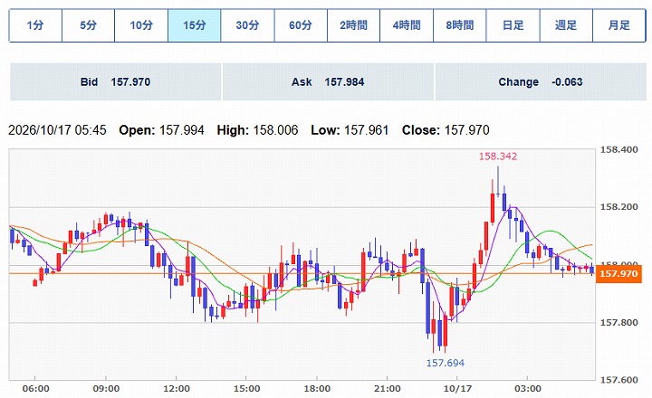Click the 10/17 date axis label
Image resolution: width=652 pixels, height=398 pixels.
pos(457,389)
